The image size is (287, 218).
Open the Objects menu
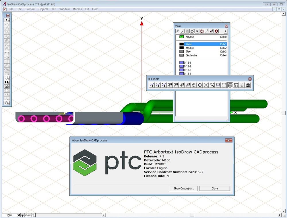43,9
